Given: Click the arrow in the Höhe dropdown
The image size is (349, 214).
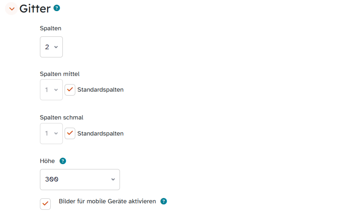Looking at the screenshot, I should (x=113, y=179).
